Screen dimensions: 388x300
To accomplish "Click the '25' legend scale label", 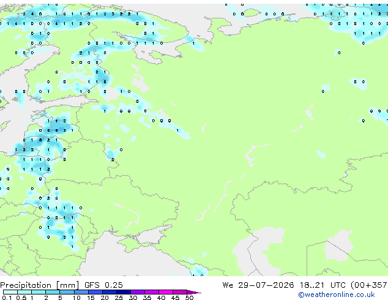I will click(119, 298).
